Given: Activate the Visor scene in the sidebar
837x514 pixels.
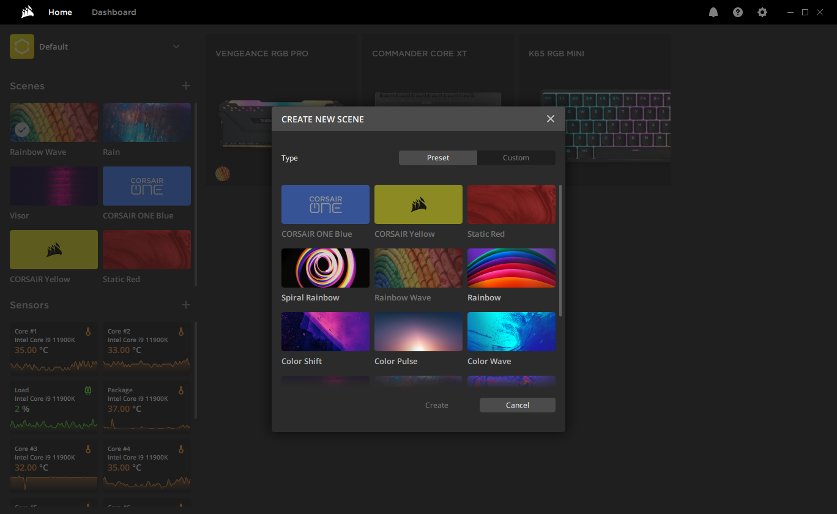Looking at the screenshot, I should (54, 186).
